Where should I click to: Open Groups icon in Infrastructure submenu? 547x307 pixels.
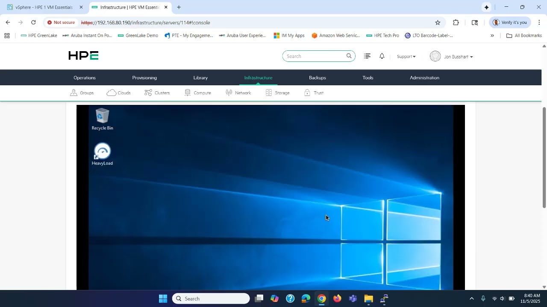(74, 93)
